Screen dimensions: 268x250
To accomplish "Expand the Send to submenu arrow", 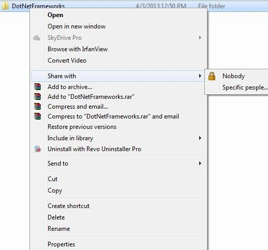I will tap(200, 163).
